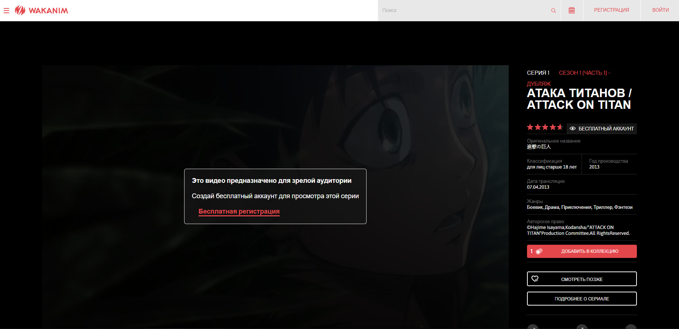The image size is (679, 329).
Task: Click the search magnifier icon
Action: click(553, 11)
